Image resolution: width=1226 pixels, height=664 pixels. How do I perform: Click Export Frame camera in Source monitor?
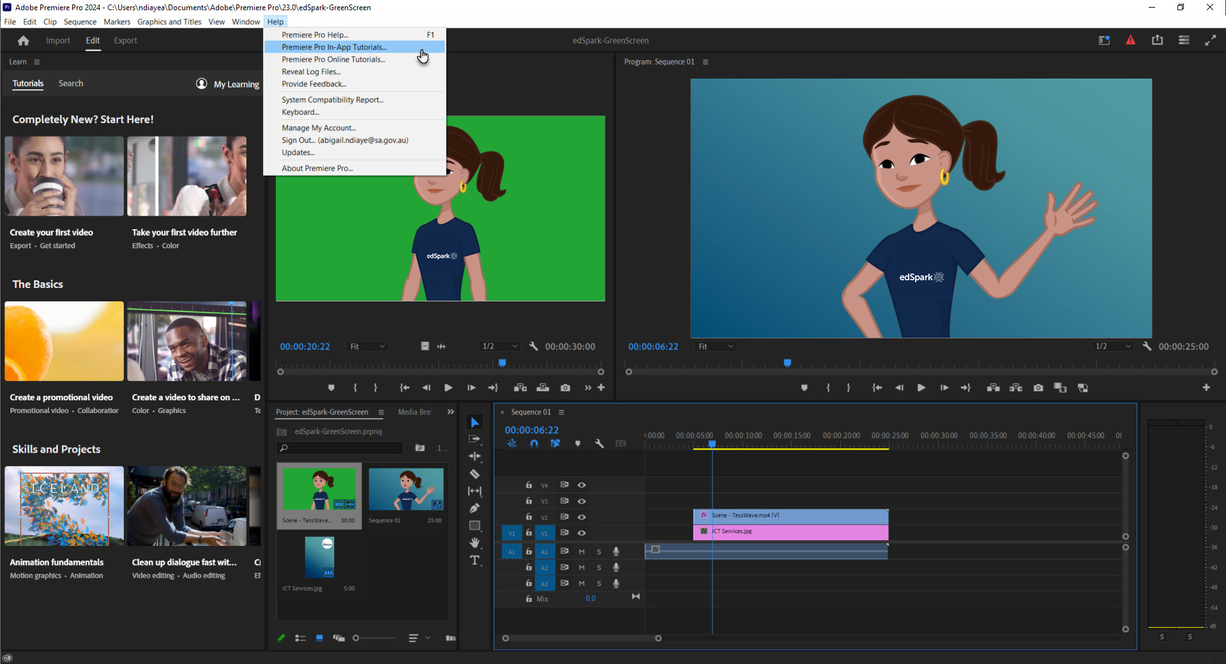(x=565, y=388)
